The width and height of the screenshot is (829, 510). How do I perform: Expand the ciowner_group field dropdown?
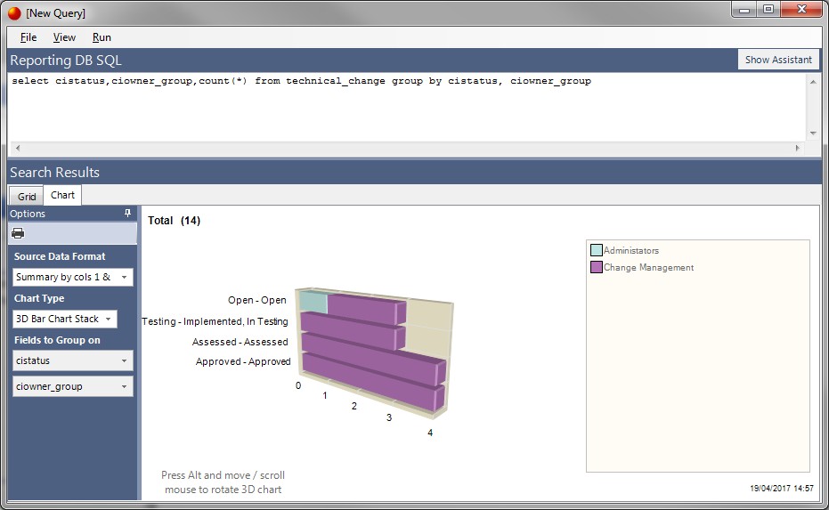73,386
